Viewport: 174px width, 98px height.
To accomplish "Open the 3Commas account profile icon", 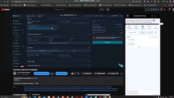I will (121, 16).
